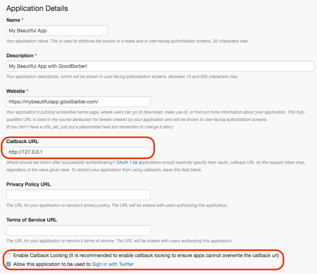Click the placeholder URL hint under Website
Image resolution: width=317 pixels, height=274 pixels.
pyautogui.click(x=89, y=127)
